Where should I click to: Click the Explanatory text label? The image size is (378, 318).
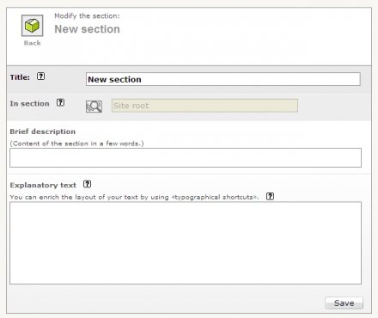point(43,186)
